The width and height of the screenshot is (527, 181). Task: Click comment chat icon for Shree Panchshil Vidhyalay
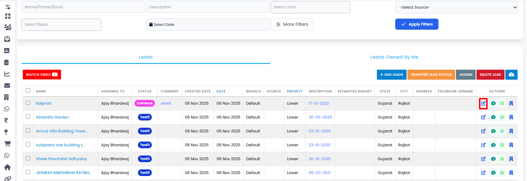pyautogui.click(x=493, y=159)
